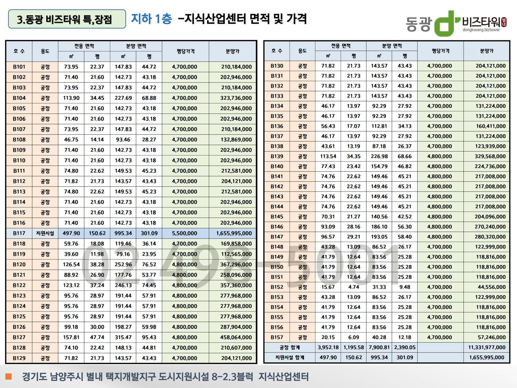Click unit number B111
This screenshot has width=517, height=388.
(x=19, y=171)
